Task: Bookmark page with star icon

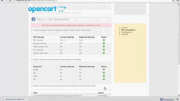Action: 173,1
